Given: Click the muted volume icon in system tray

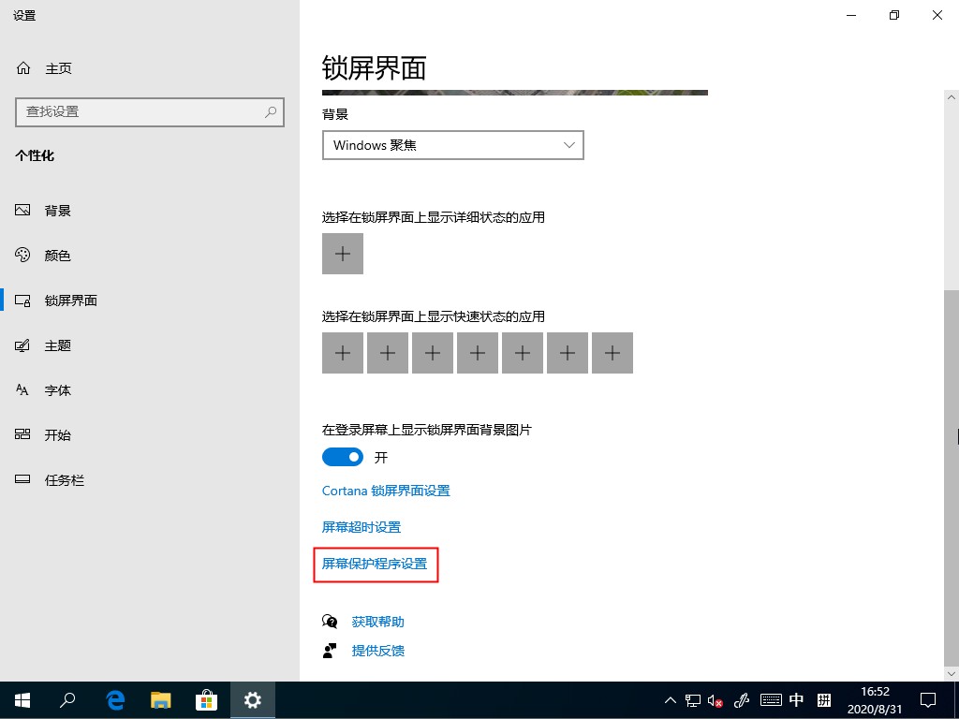Looking at the screenshot, I should click(x=715, y=699).
